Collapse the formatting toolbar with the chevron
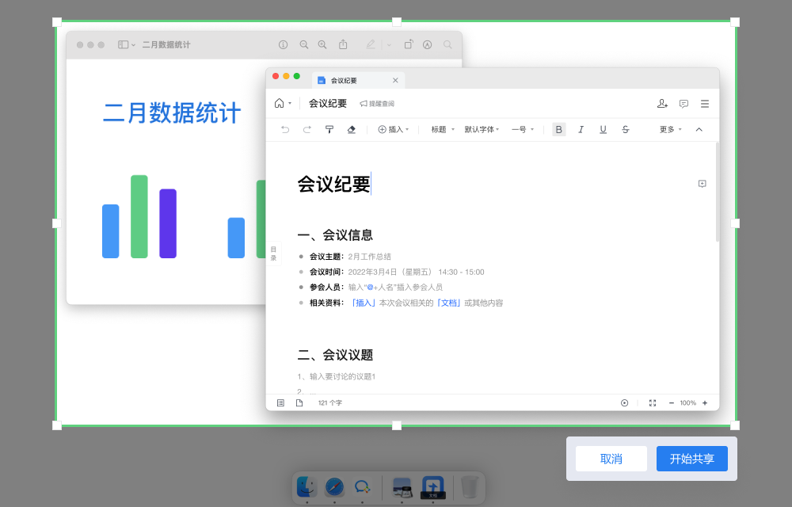Image resolution: width=792 pixels, height=507 pixels. [x=699, y=130]
